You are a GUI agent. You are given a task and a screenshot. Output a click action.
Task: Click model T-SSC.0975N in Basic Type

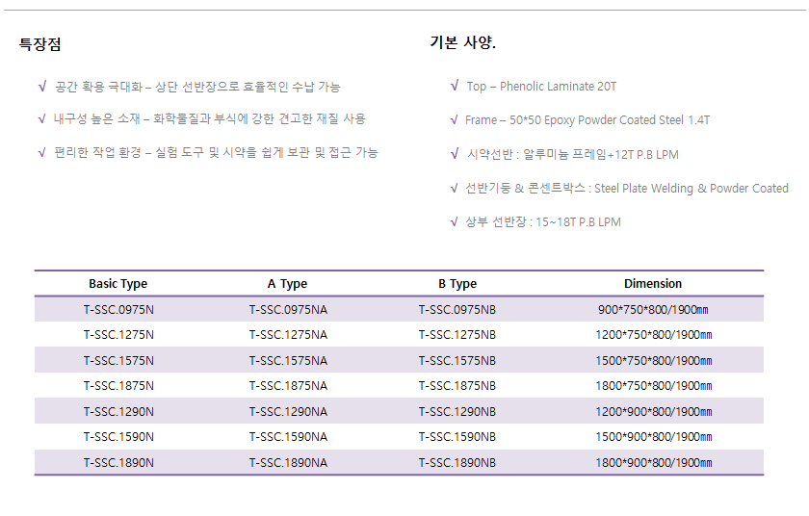pos(118,310)
